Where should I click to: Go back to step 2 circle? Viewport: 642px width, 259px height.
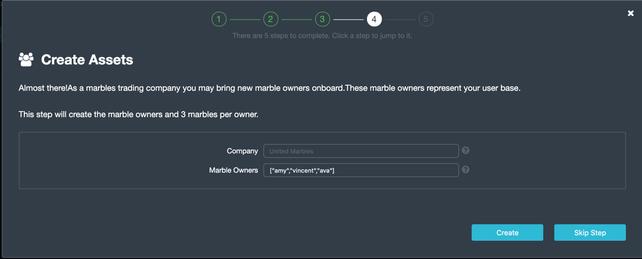[x=271, y=19]
